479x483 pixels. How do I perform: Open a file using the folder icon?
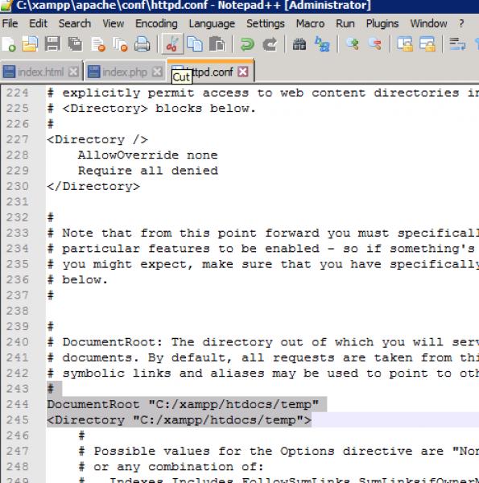[x=30, y=44]
